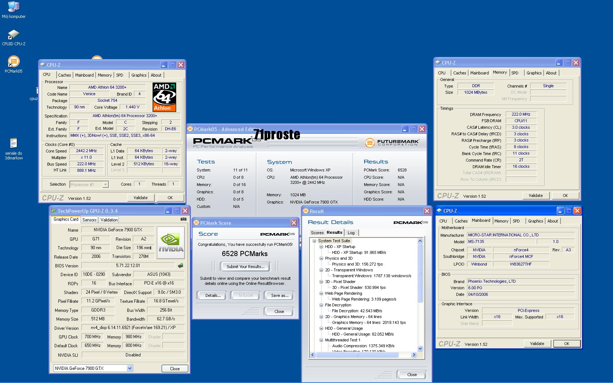Click Validate in Mainboard CPU-Z window
The width and height of the screenshot is (613, 383).
click(537, 344)
